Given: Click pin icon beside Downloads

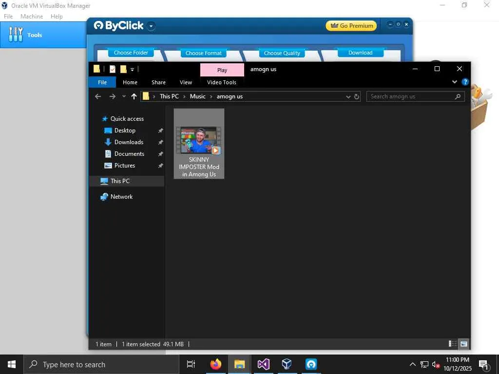Looking at the screenshot, I should pos(160,142).
